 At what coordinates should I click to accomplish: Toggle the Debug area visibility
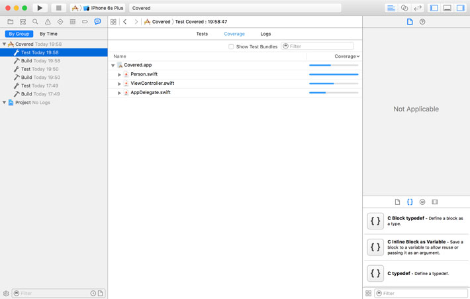[447, 8]
